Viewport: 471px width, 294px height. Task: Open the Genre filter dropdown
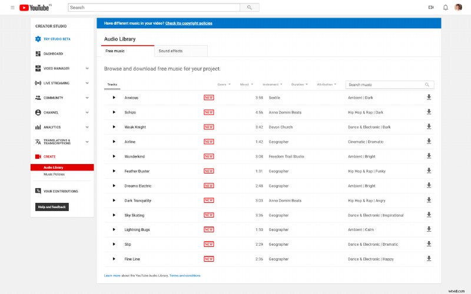coord(224,84)
